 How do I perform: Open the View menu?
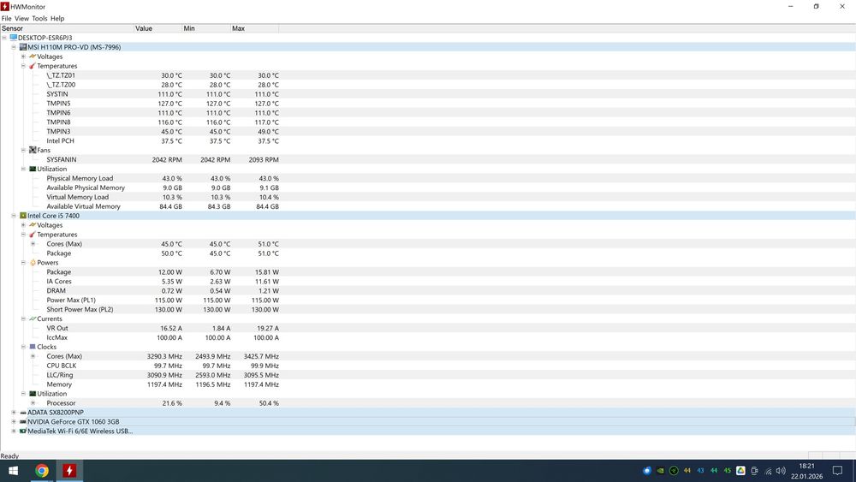[22, 18]
